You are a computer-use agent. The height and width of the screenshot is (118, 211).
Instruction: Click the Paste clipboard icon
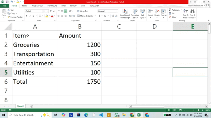4,12
